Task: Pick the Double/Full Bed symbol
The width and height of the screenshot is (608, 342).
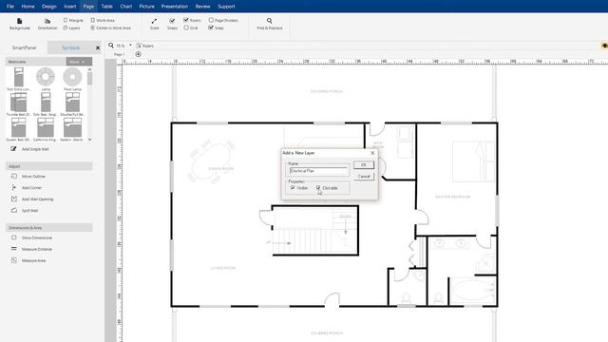Action: [x=72, y=104]
